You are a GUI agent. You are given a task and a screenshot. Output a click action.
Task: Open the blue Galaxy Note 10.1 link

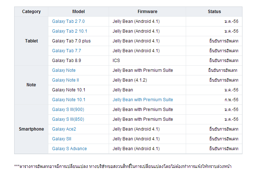[69, 100]
